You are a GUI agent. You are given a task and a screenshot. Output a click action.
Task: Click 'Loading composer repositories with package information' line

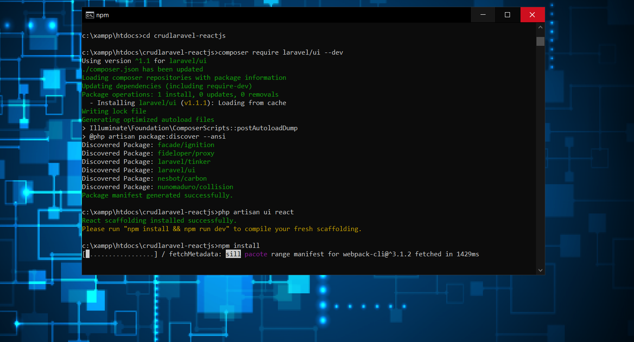(184, 78)
